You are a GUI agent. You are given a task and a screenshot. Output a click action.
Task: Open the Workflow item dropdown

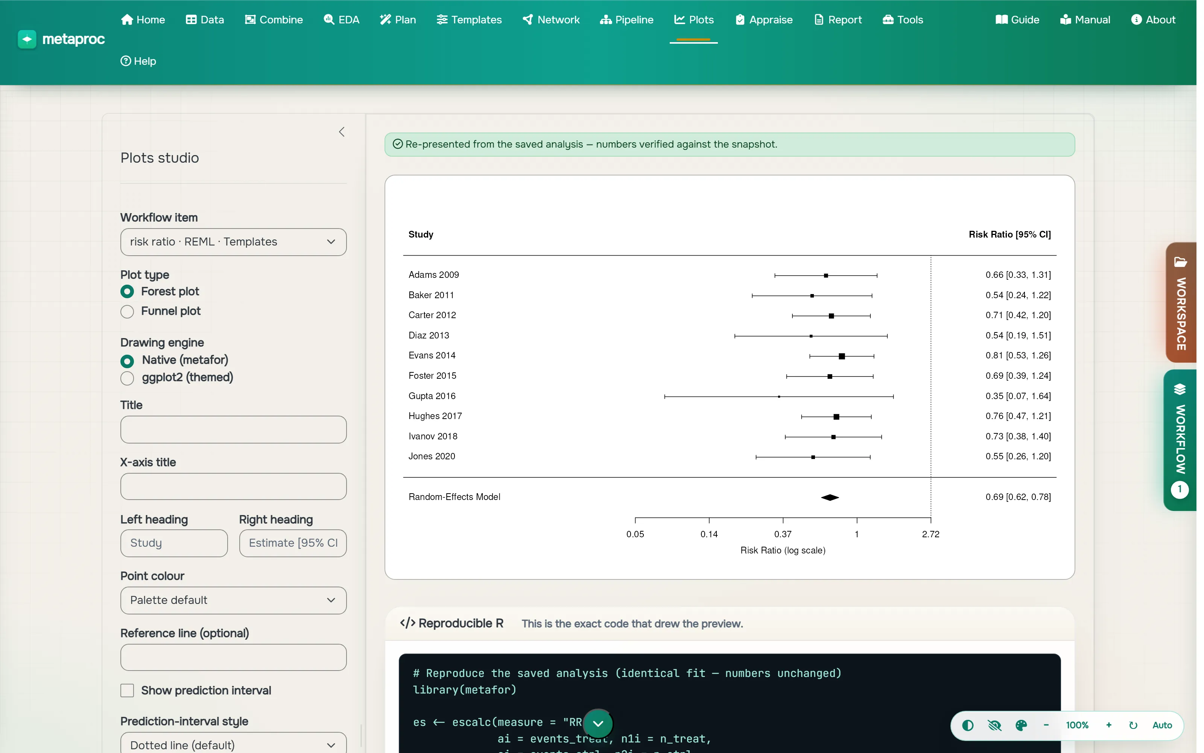coord(233,242)
